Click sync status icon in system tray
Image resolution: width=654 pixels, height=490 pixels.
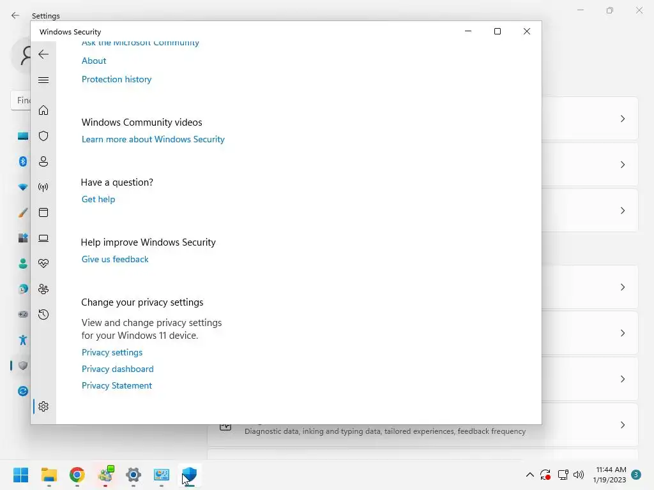pos(545,475)
